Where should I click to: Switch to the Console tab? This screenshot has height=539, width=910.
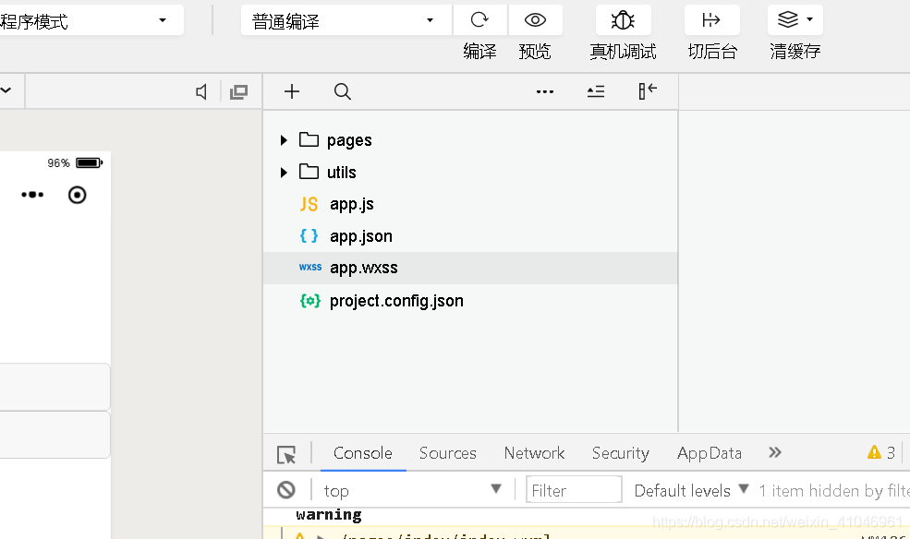point(363,452)
